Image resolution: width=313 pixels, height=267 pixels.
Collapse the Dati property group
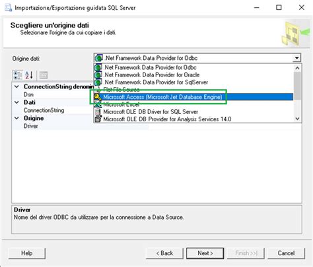[17, 102]
